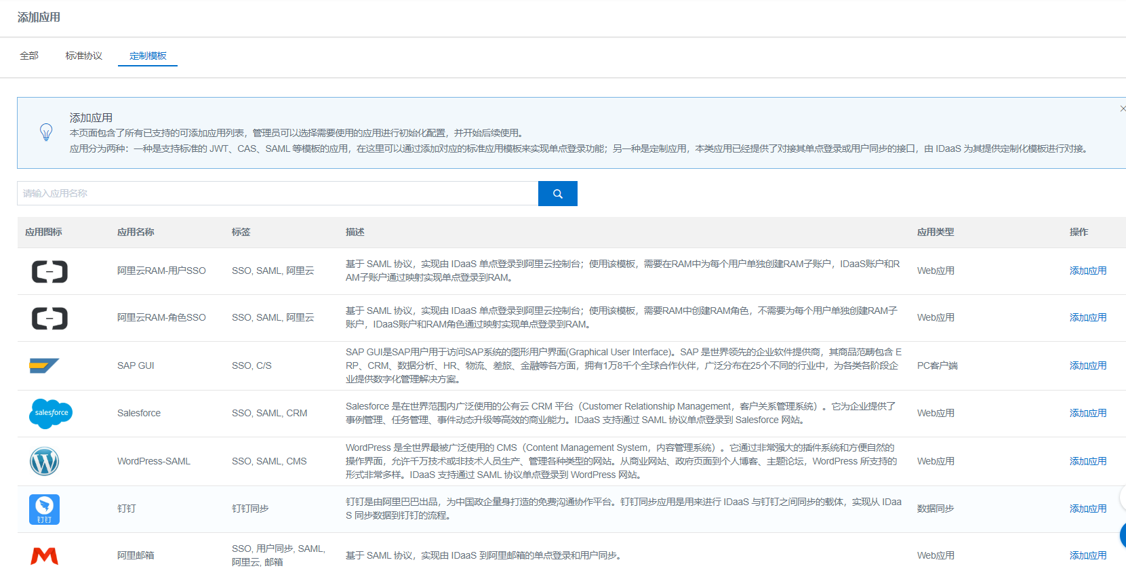Click the Web应用 type in Salesforce row
Viewport: 1126px width, 577px height.
(x=936, y=413)
